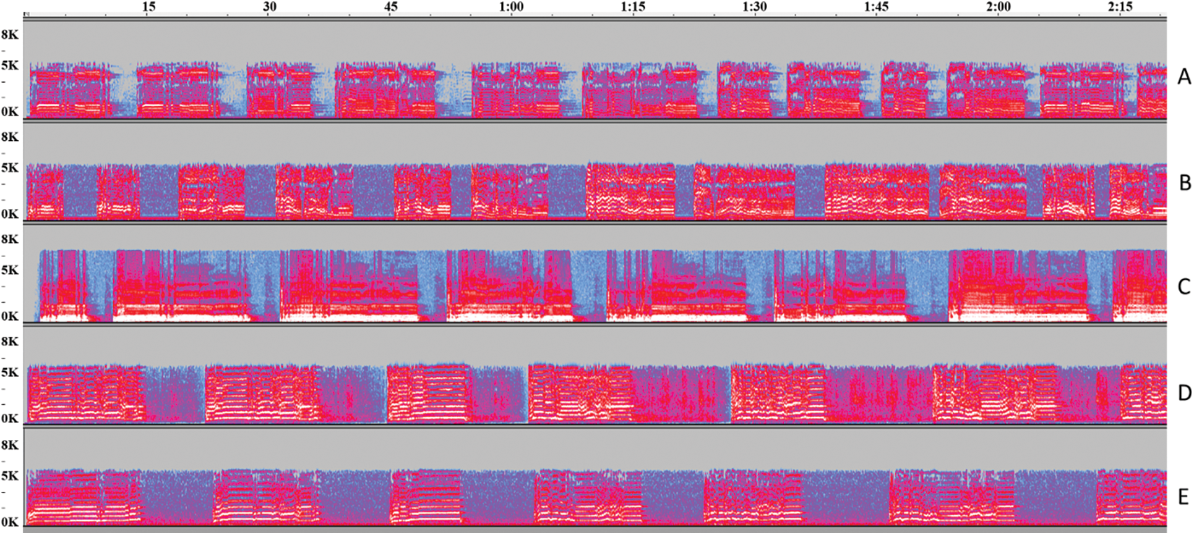Screen dimensions: 1194x535
Task: Jump to 1:00 on the timeline ruler
Action: [x=511, y=7]
